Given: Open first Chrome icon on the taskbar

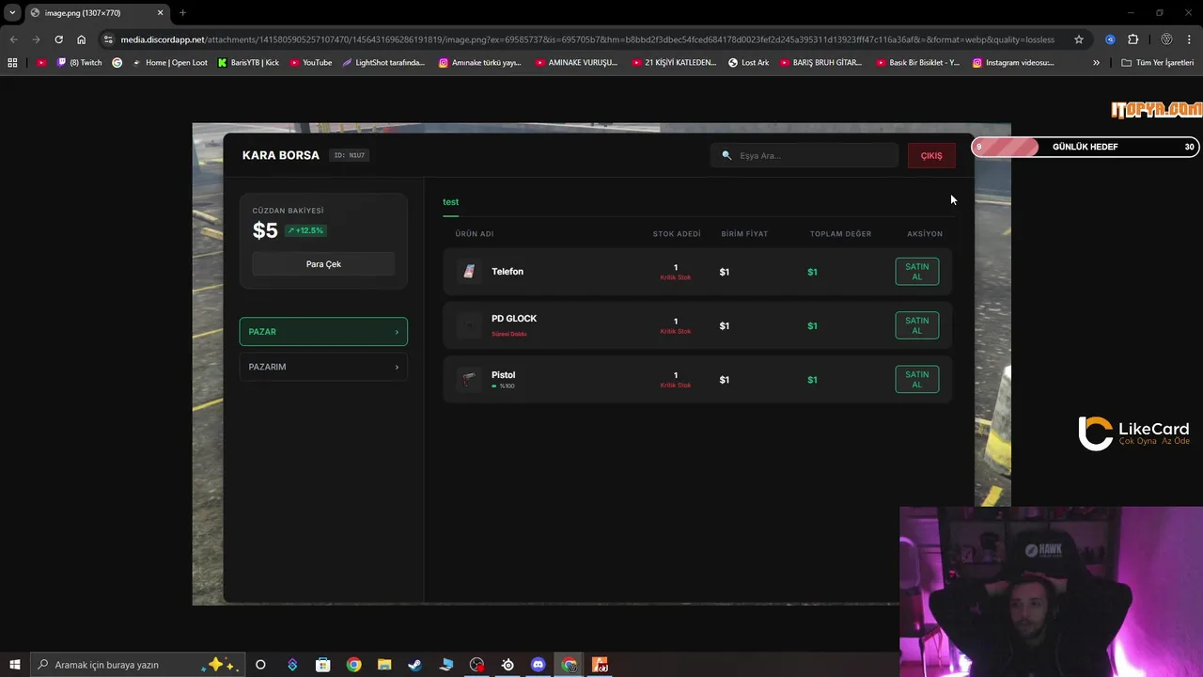Looking at the screenshot, I should (x=353, y=665).
